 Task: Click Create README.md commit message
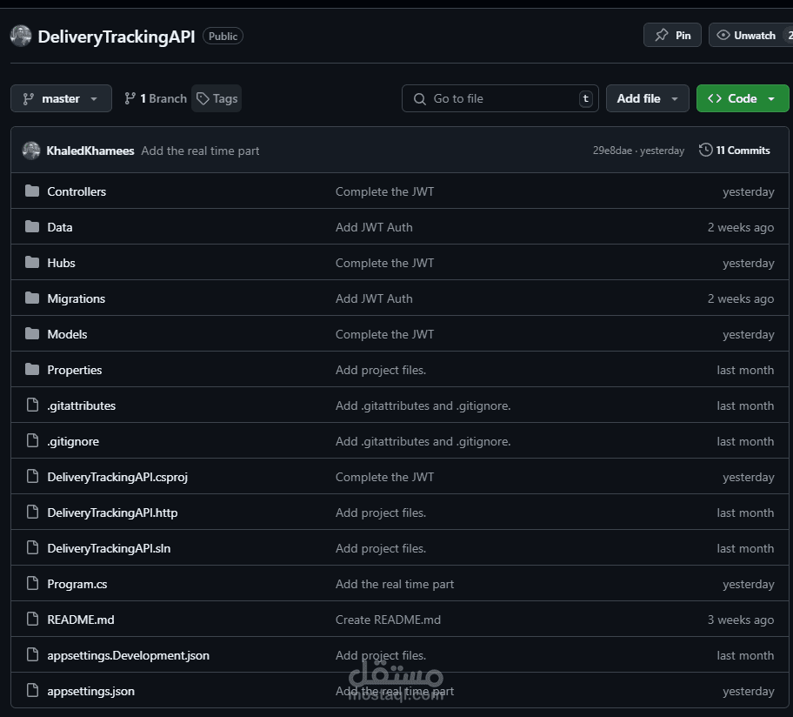pos(389,620)
